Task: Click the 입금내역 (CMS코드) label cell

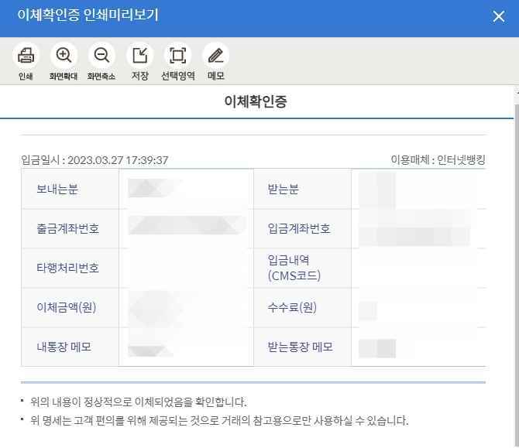Action: [303, 268]
